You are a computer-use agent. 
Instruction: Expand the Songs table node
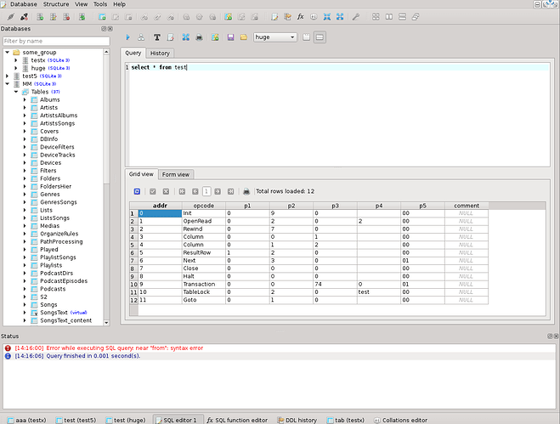(x=25, y=304)
